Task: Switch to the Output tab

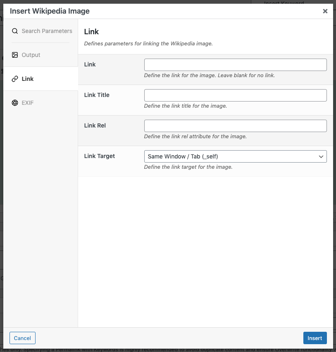Action: 41,55
